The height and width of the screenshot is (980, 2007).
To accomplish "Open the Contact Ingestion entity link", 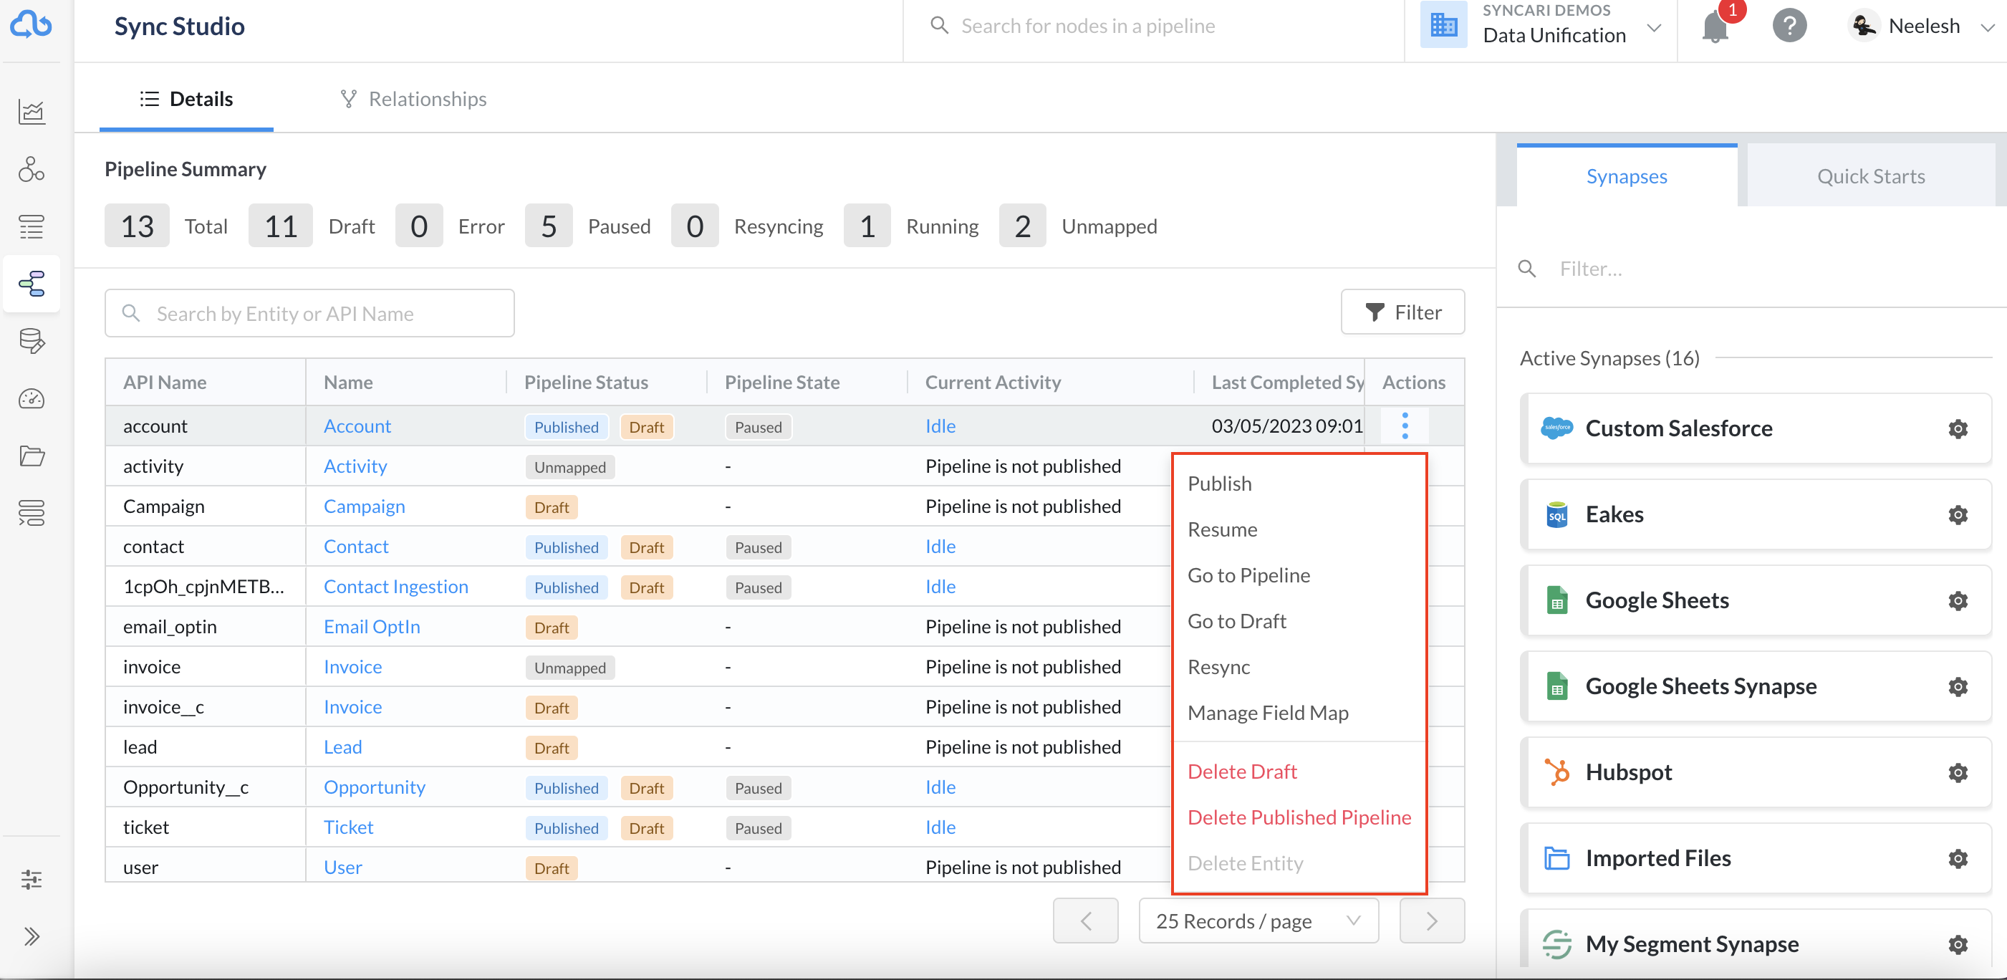I will [396, 587].
